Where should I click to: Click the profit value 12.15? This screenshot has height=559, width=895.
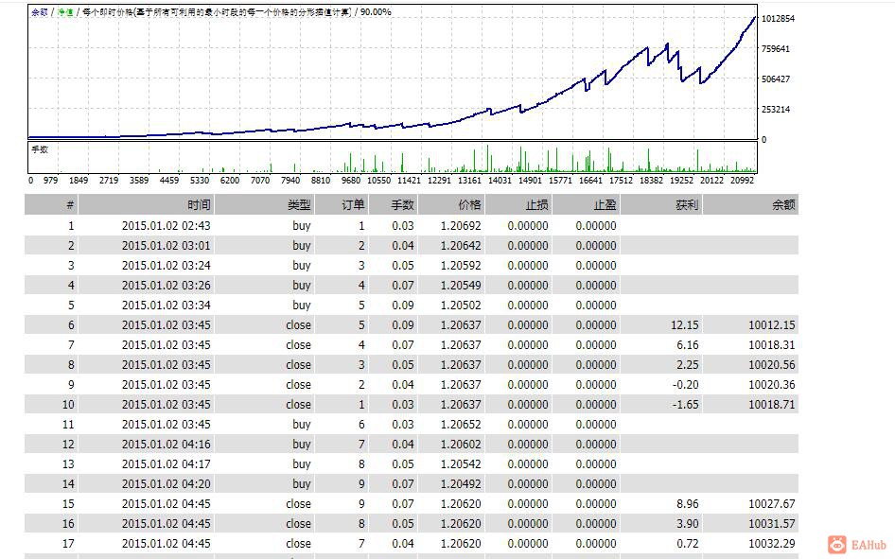pyautogui.click(x=684, y=325)
